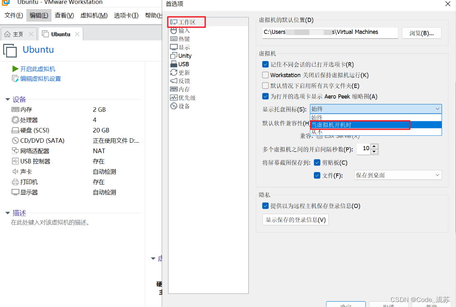Select the 更新 update refresh icon
The width and height of the screenshot is (456, 307).
[x=173, y=72]
